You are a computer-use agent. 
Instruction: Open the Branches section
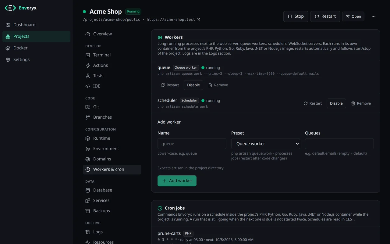(112, 117)
